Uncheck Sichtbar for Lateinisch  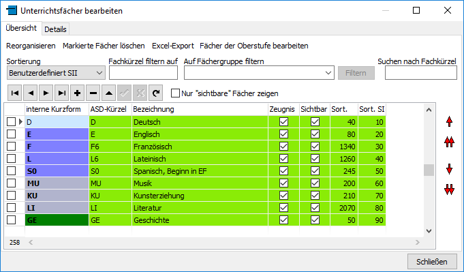pyautogui.click(x=315, y=159)
